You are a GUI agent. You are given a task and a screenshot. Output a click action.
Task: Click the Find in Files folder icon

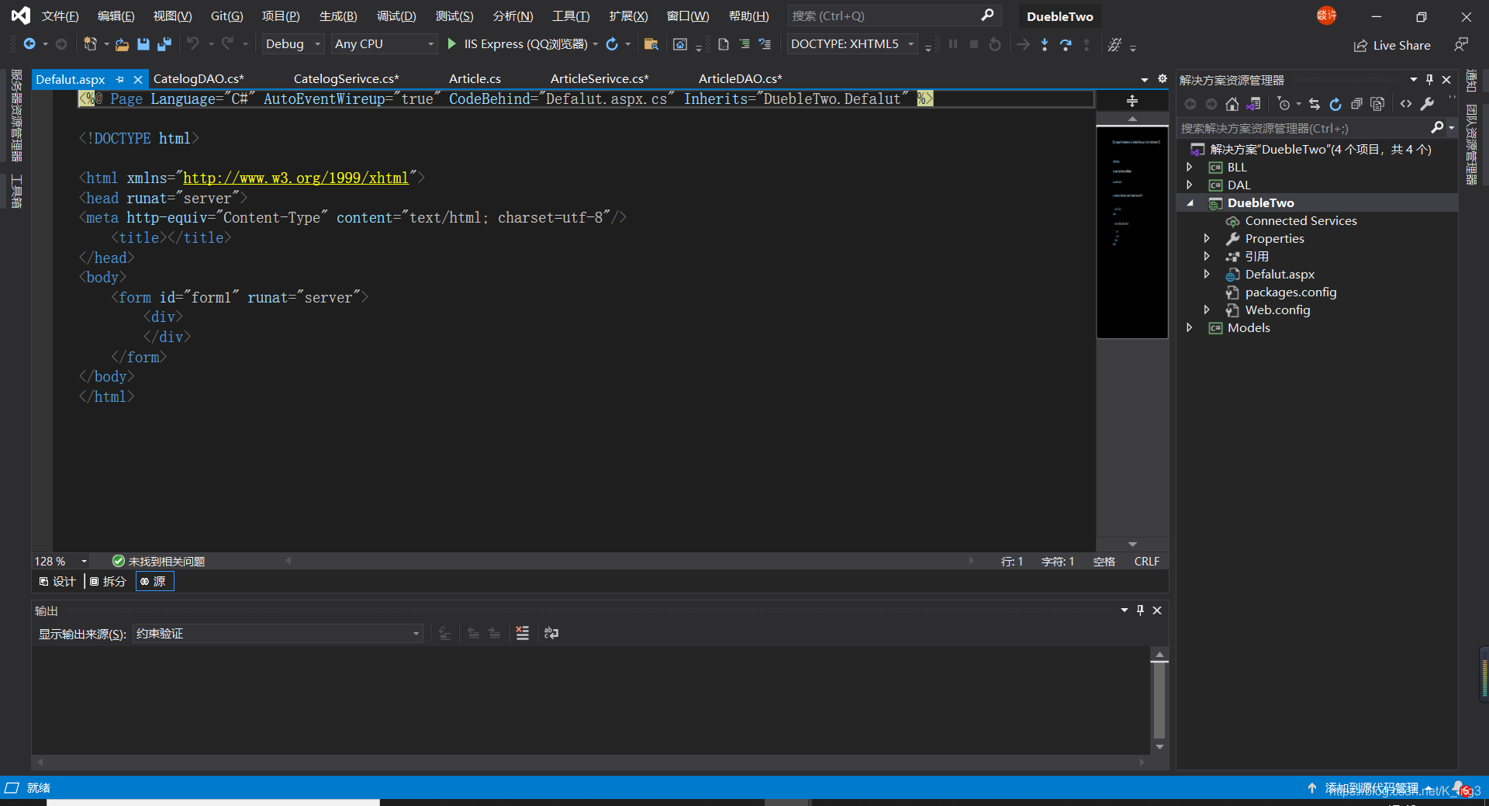(x=651, y=44)
